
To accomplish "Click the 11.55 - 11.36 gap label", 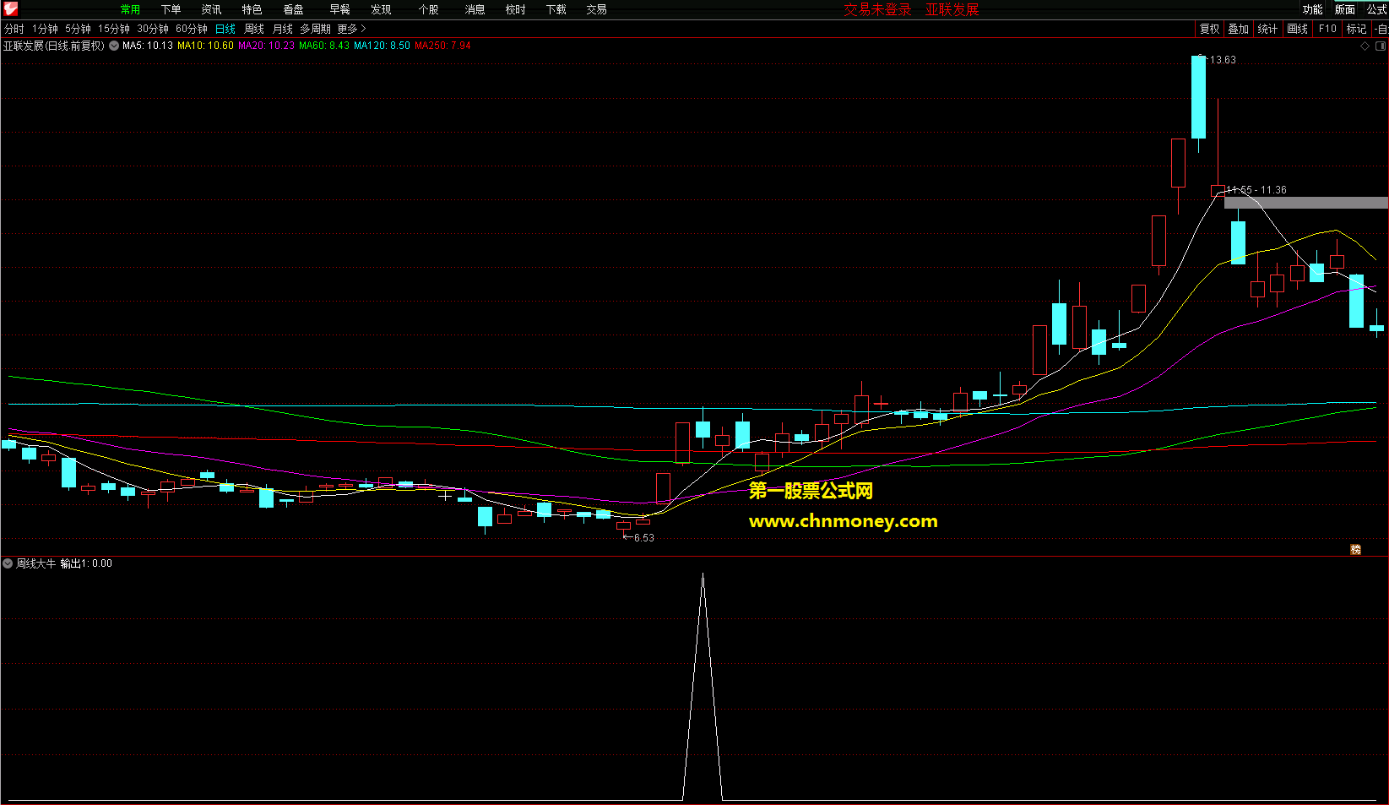I will coord(1256,190).
